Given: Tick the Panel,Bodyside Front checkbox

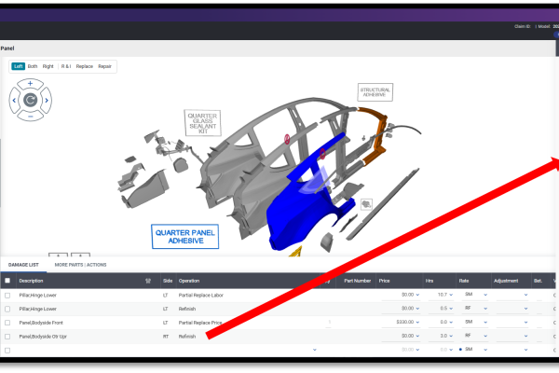Looking at the screenshot, I should click(7, 322).
